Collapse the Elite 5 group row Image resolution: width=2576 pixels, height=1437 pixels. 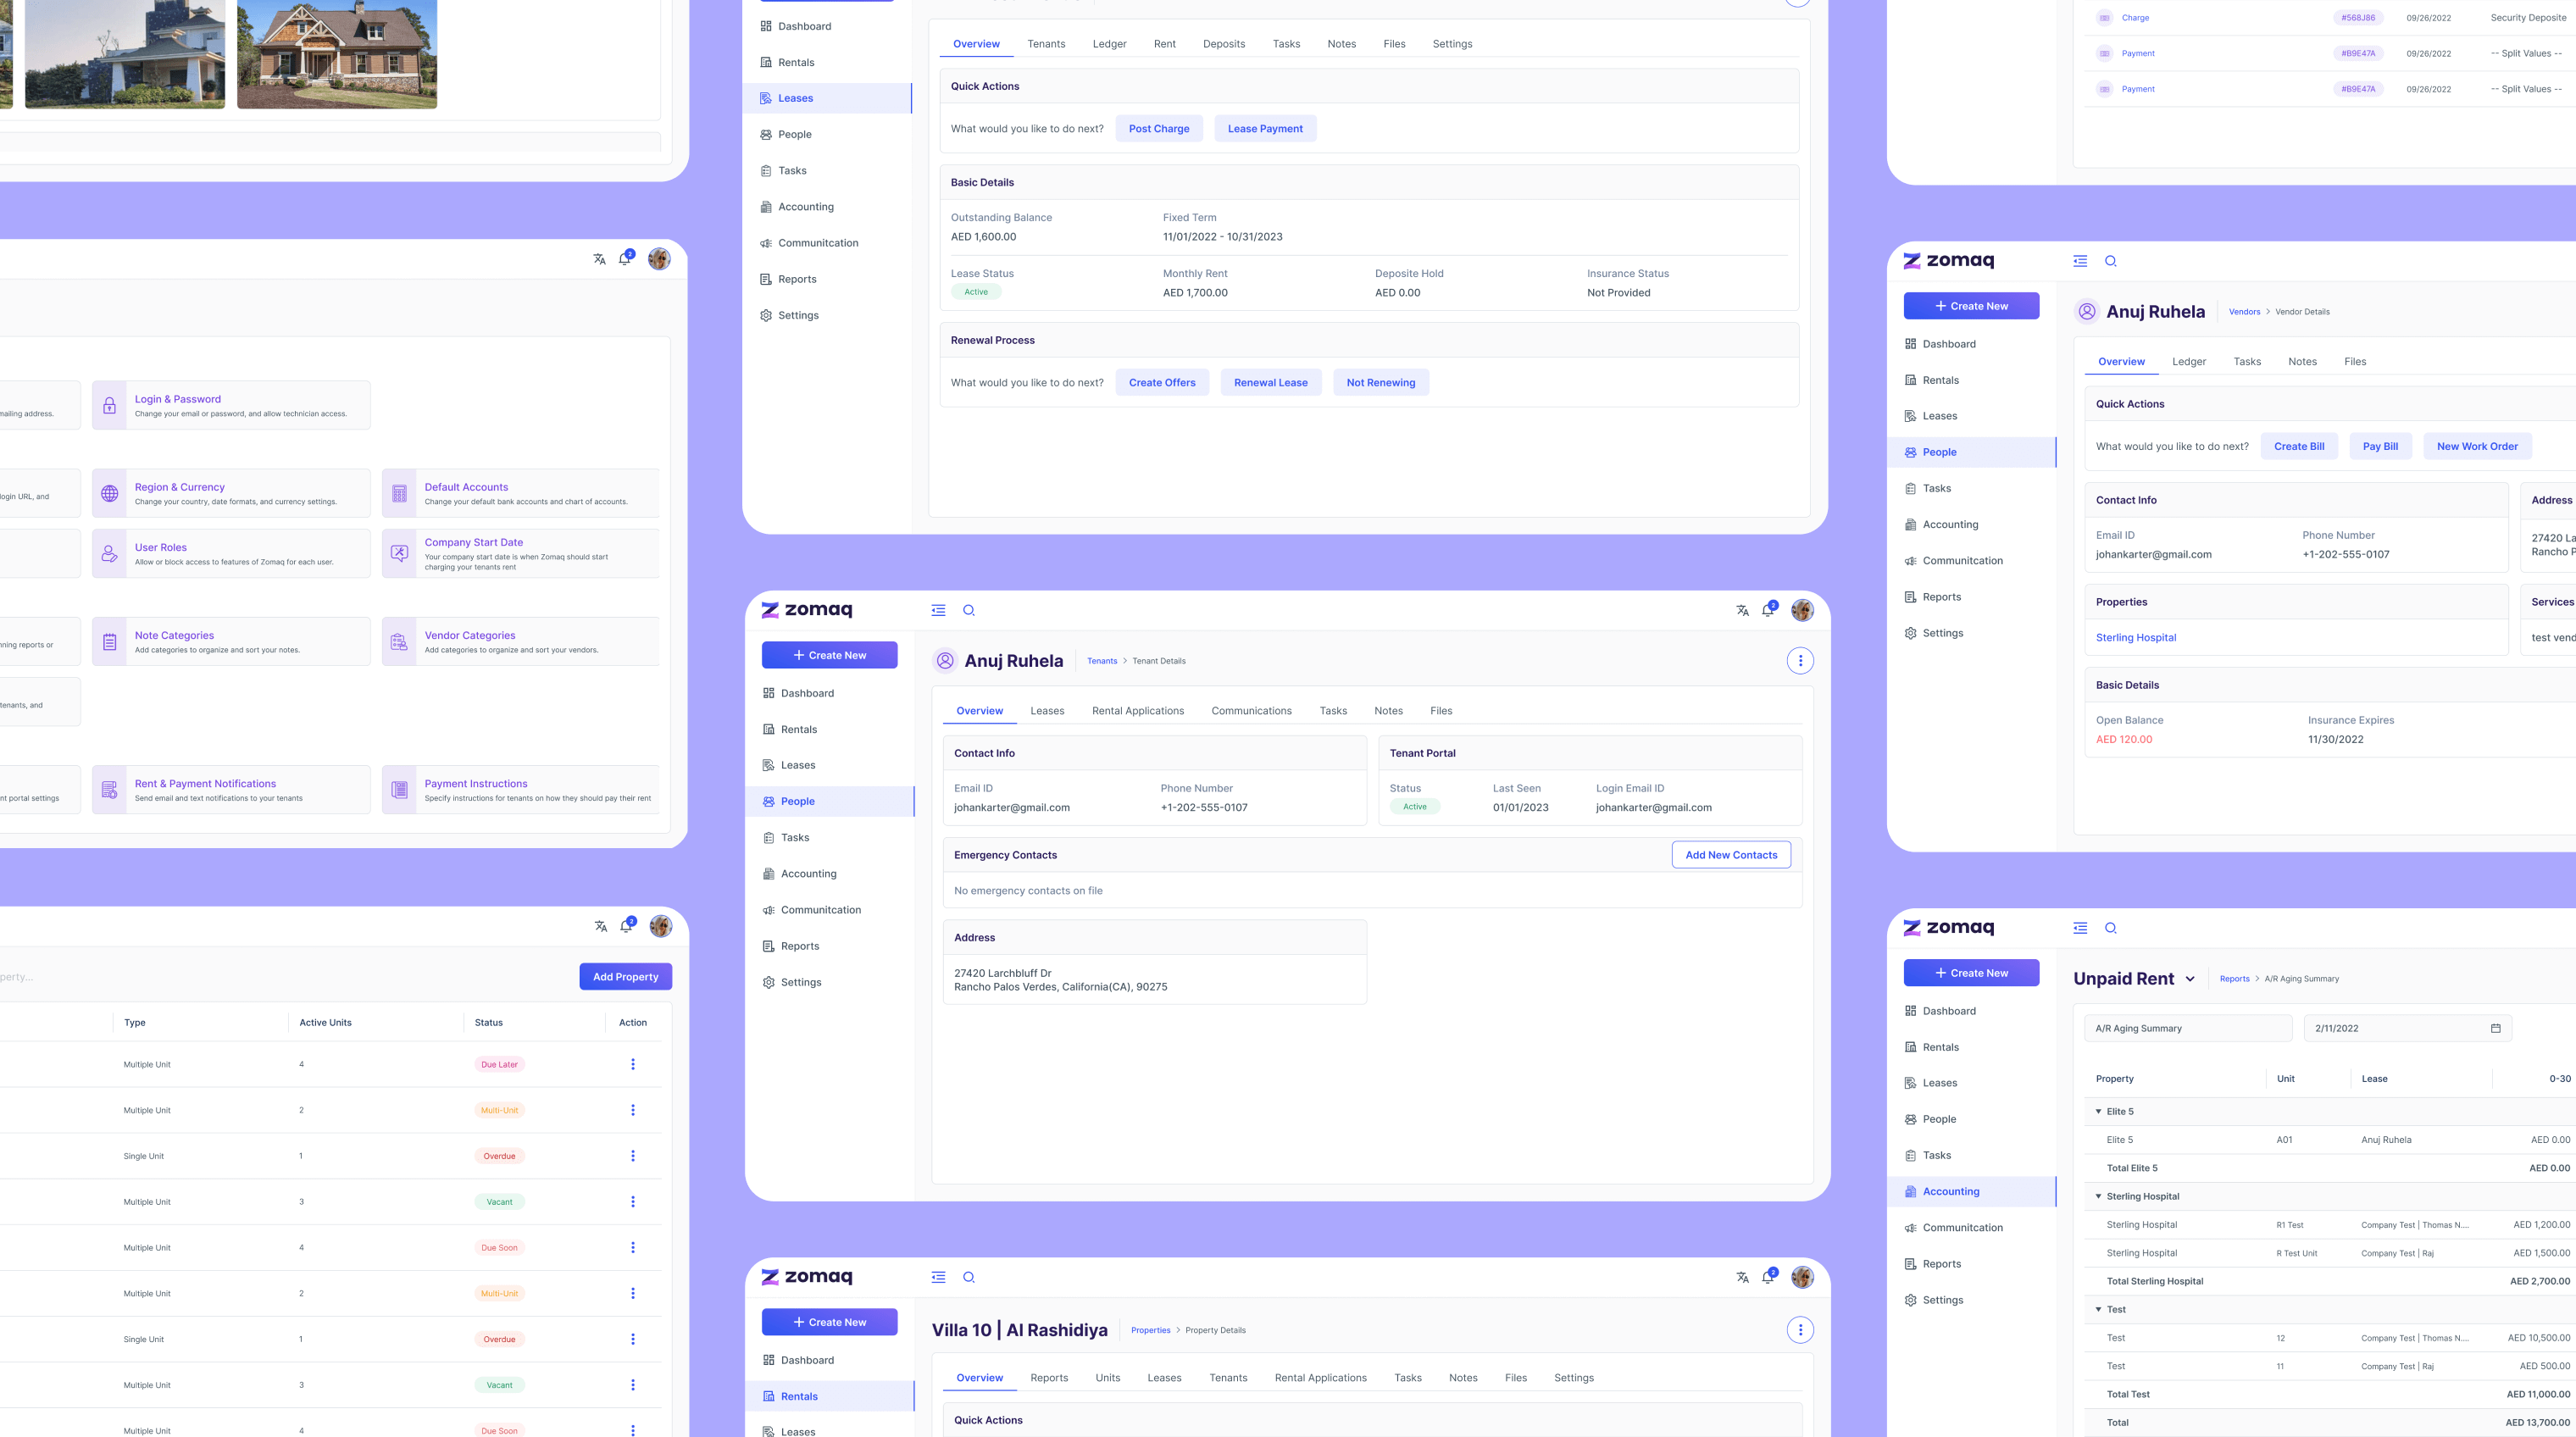(x=2098, y=1111)
